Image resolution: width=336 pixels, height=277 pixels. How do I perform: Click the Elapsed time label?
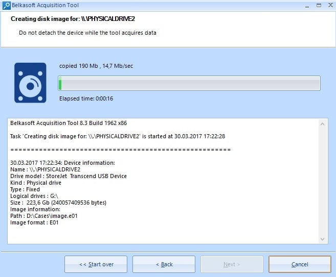click(86, 98)
